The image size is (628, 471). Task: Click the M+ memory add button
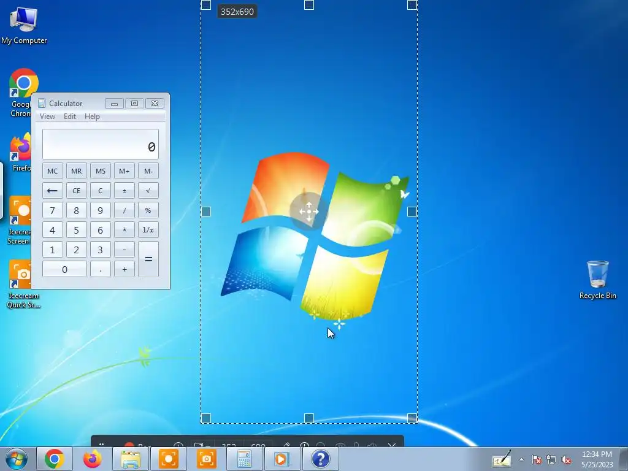pos(124,171)
